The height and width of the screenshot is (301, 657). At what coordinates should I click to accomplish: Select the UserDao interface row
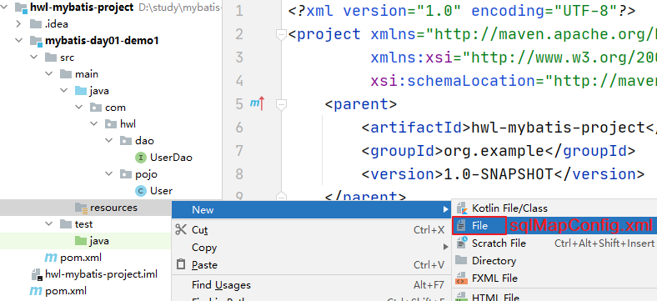(x=111, y=158)
